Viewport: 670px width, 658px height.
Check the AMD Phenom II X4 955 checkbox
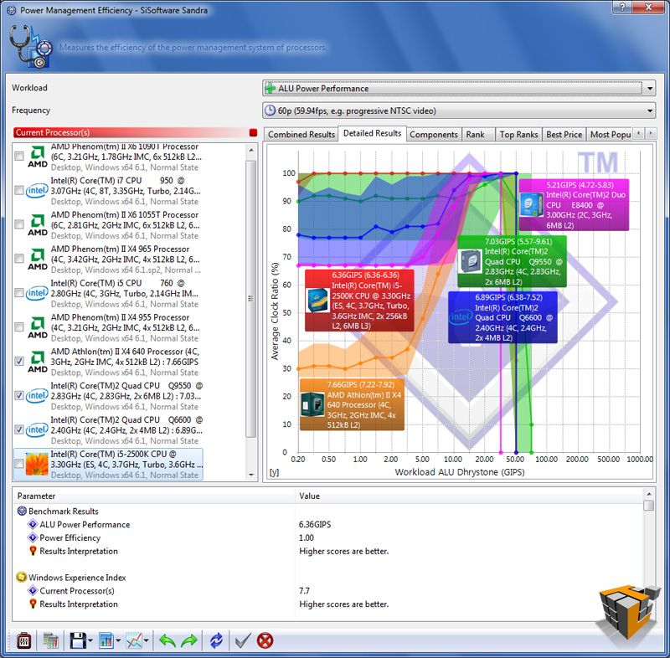(19, 327)
